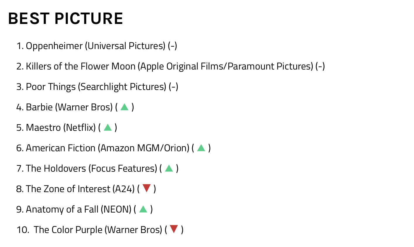
Task: Click the green up arrow beside Barbie
Action: point(124,107)
